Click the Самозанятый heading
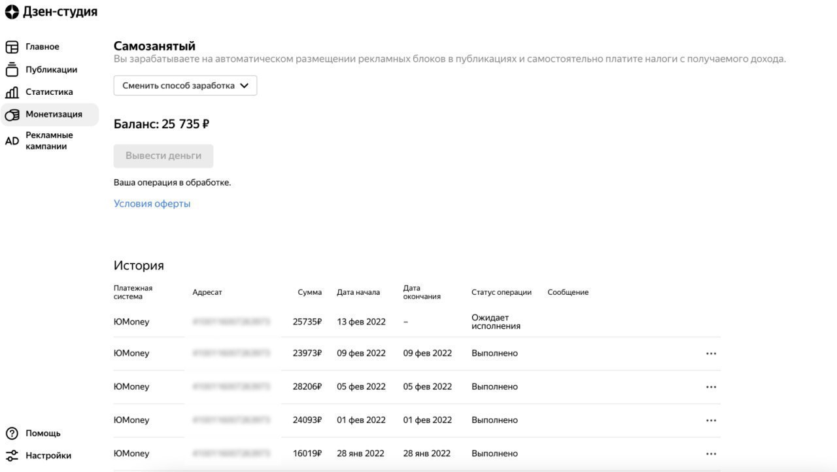 coord(154,46)
